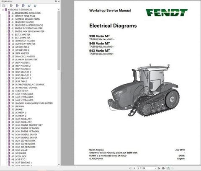
Task: Collapse Bookmarks panel with the left arrow
Action: click(59, 1)
